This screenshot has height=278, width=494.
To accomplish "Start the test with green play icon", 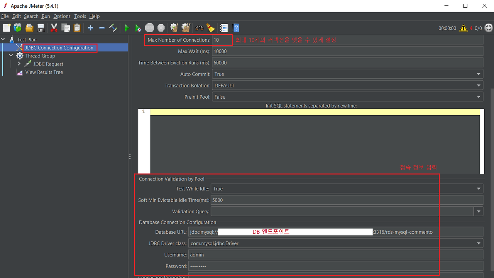I will pyautogui.click(x=127, y=28).
